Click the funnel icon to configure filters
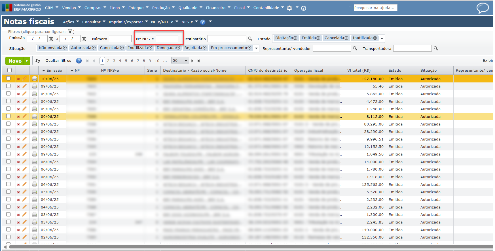 [70, 31]
